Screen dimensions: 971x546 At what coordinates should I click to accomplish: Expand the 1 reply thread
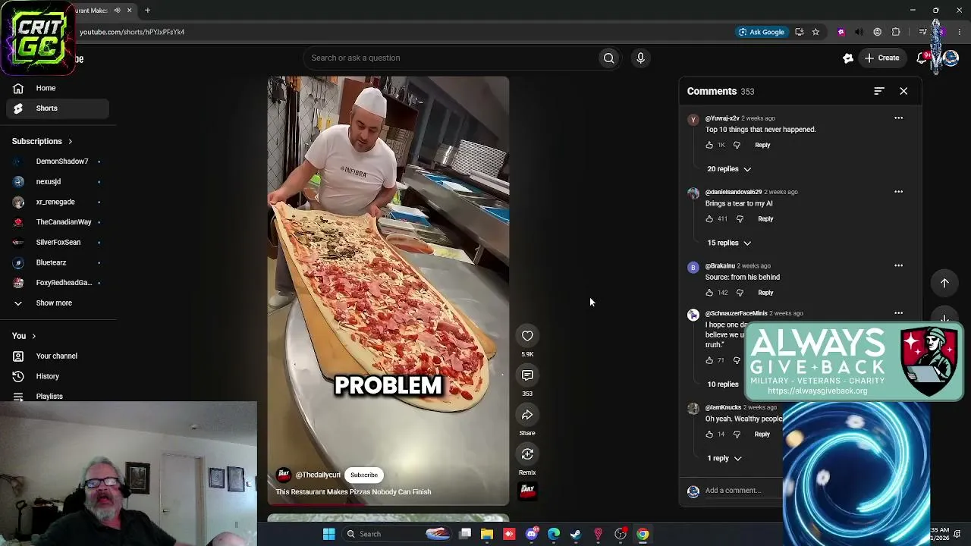(x=724, y=459)
